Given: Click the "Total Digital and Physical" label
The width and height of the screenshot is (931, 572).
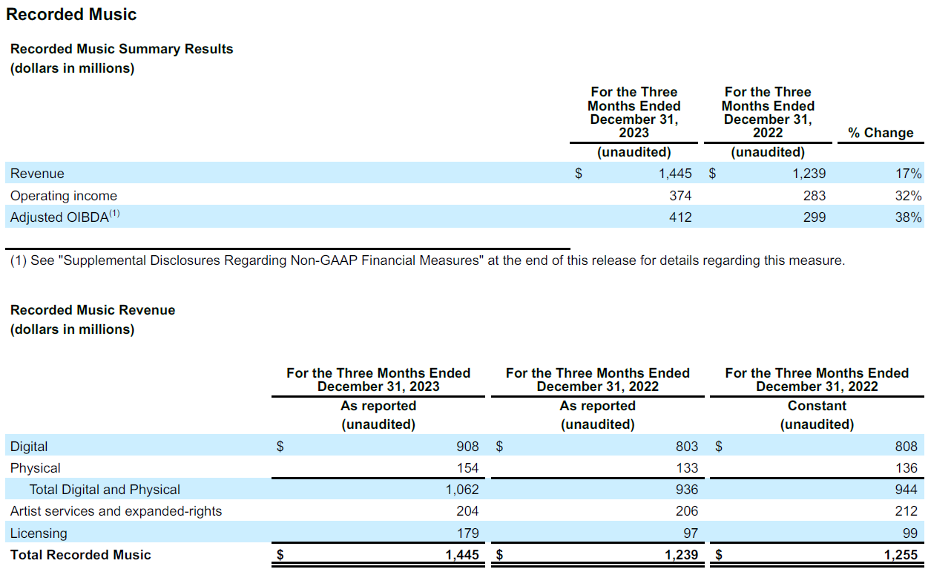Looking at the screenshot, I should (x=105, y=490).
